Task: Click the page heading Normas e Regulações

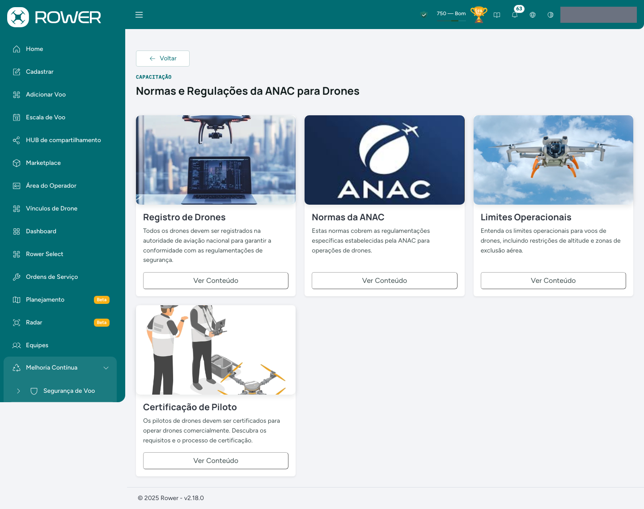Action: [x=248, y=91]
